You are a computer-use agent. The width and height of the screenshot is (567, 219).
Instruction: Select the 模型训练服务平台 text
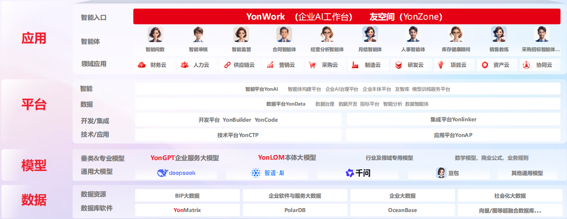tap(431, 89)
